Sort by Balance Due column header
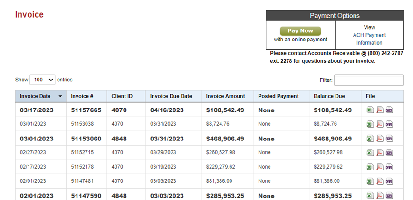 [x=329, y=96]
